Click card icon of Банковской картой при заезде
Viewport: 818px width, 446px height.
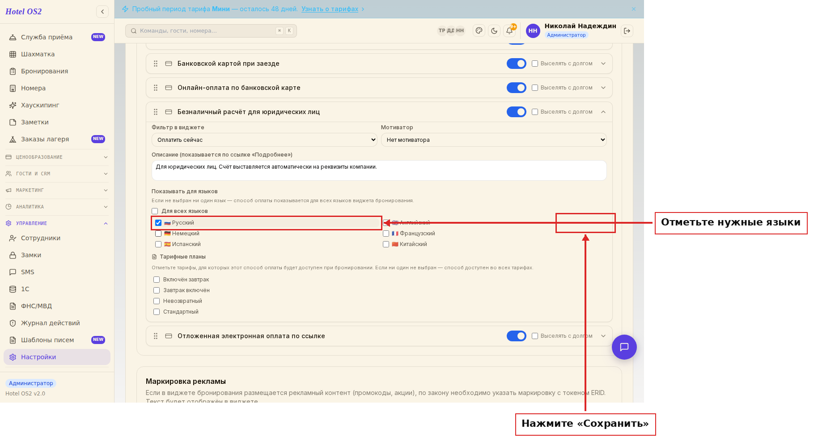tap(169, 64)
